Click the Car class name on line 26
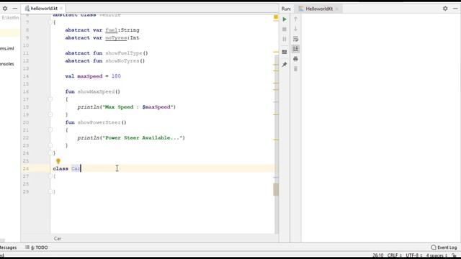 click(76, 168)
